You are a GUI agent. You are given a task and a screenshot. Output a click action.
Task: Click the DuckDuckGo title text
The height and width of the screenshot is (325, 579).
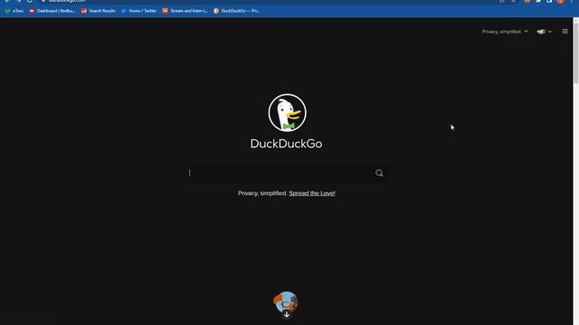click(x=286, y=144)
